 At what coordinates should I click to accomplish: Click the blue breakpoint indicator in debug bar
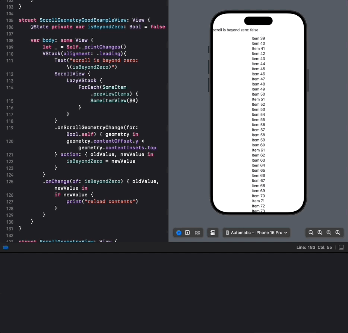click(6, 248)
